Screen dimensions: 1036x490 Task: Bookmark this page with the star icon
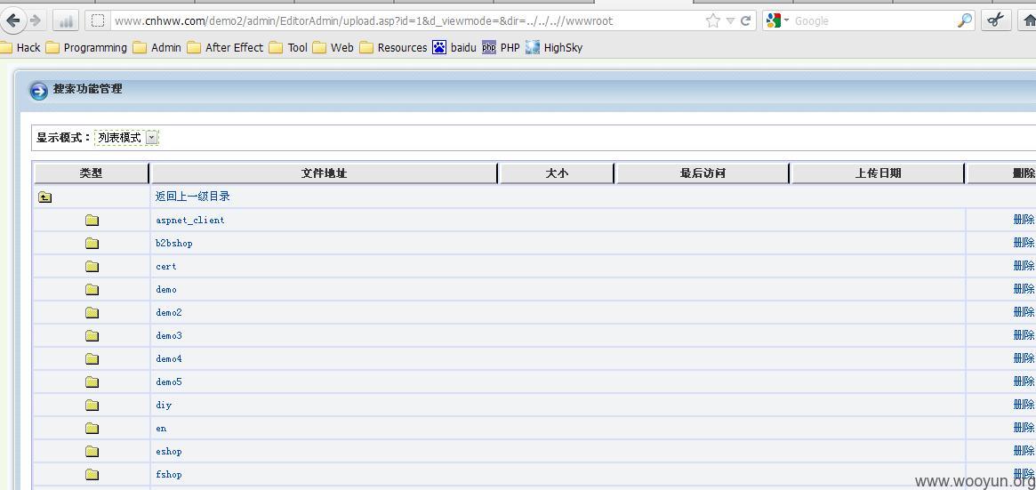point(712,21)
